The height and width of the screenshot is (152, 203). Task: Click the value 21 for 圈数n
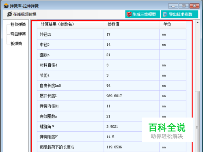coord(108,55)
